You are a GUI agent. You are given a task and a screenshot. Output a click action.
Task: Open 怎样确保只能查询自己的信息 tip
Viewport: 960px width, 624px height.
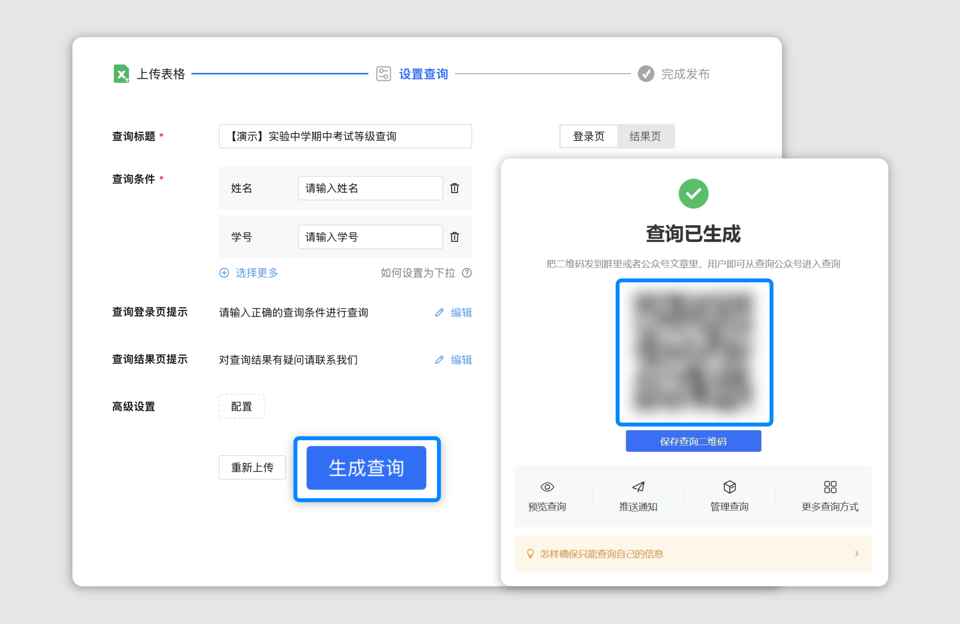(693, 553)
